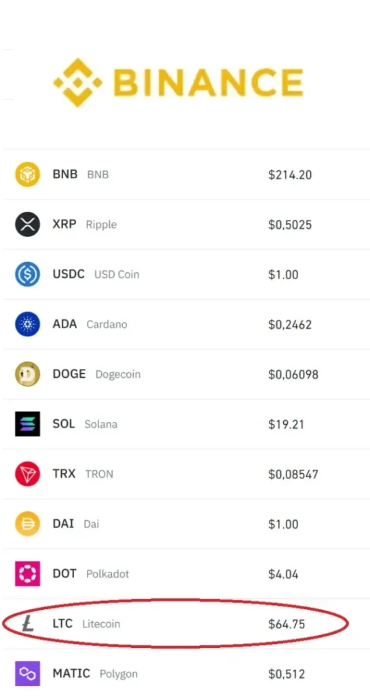Select the Cardano ADA icon
This screenshot has height=697, width=370.
(27, 324)
